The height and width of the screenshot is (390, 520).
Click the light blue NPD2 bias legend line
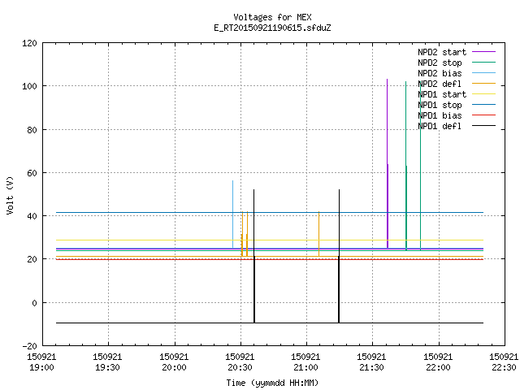pyautogui.click(x=483, y=73)
